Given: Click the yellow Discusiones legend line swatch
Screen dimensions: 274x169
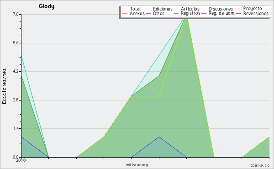Looking at the screenshot, I should [x=204, y=9].
